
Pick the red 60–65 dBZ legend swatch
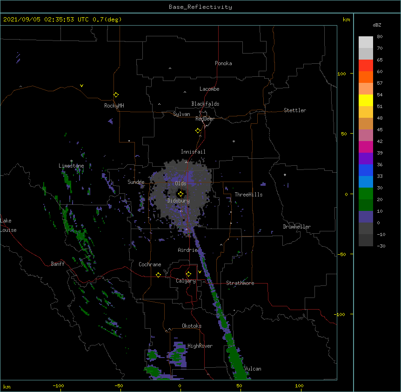coord(366,66)
